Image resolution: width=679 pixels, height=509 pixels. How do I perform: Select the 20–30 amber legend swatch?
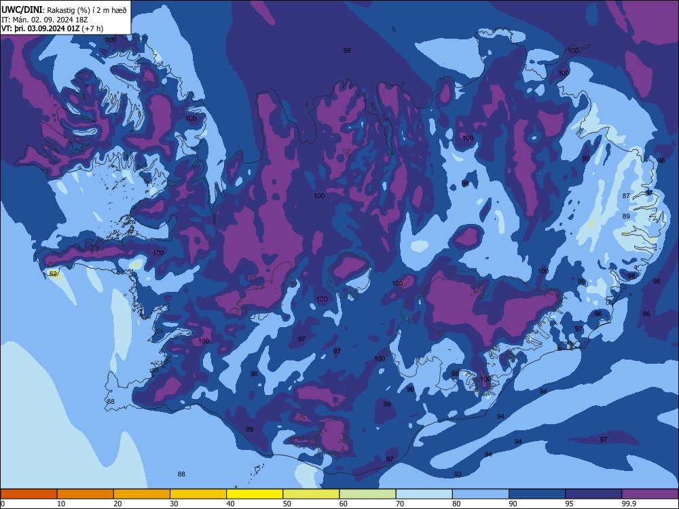(x=142, y=494)
